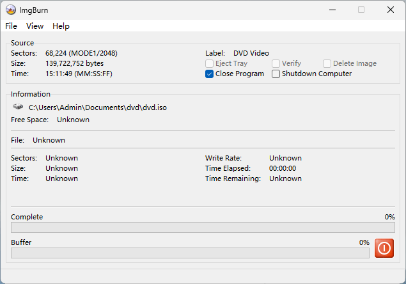Click the grayed-out maximize button

[361, 10]
